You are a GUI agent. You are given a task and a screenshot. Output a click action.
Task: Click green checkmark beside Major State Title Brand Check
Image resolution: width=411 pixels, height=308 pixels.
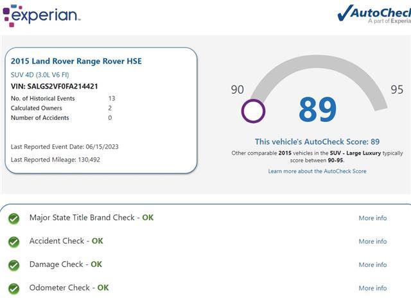click(14, 218)
